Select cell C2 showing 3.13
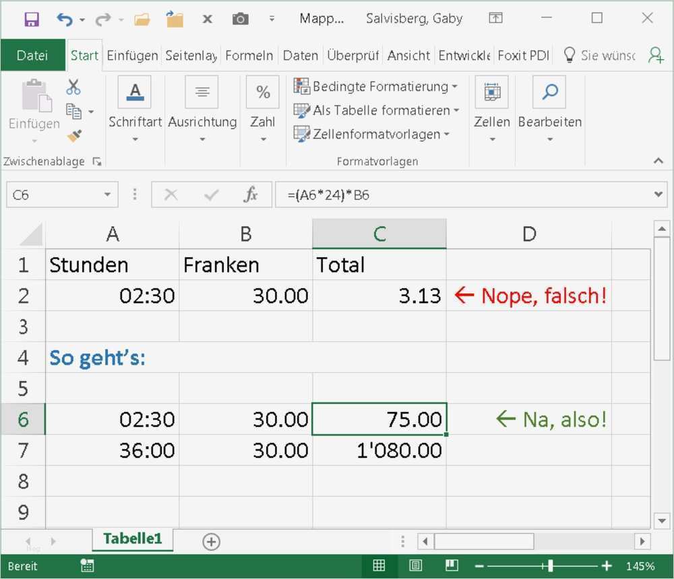The width and height of the screenshot is (674, 579). 379,296
